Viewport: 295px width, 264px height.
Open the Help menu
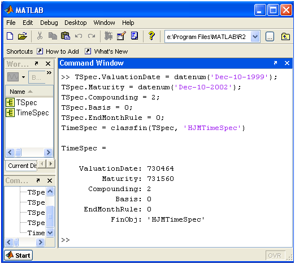(x=128, y=23)
